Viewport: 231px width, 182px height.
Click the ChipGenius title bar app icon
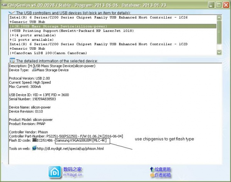tap(4, 5)
